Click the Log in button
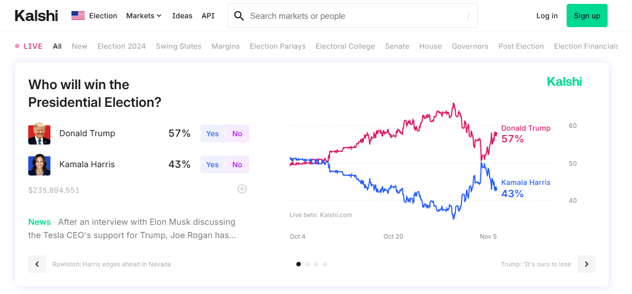The width and height of the screenshot is (632, 294). (x=547, y=16)
